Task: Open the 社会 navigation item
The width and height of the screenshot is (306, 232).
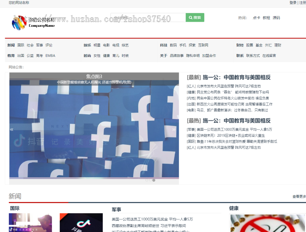Action: pyautogui.click(x=30, y=45)
